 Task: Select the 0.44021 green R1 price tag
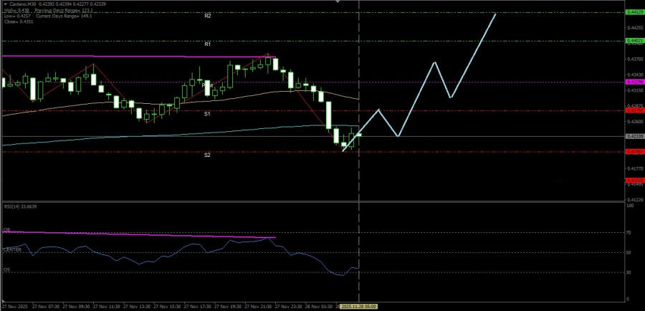click(x=634, y=41)
